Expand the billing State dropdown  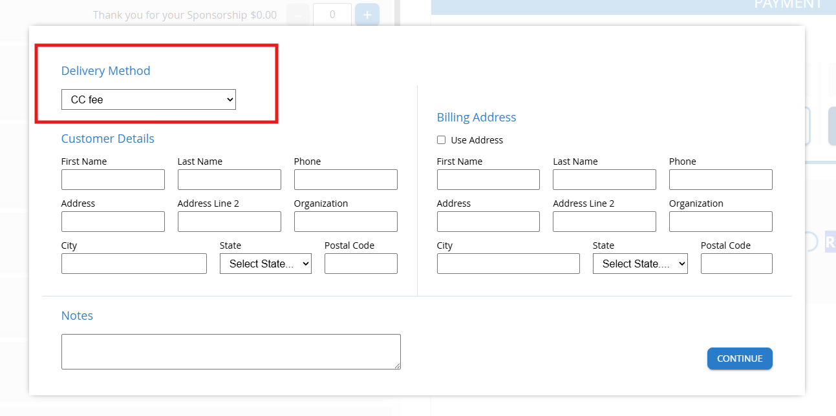point(640,264)
